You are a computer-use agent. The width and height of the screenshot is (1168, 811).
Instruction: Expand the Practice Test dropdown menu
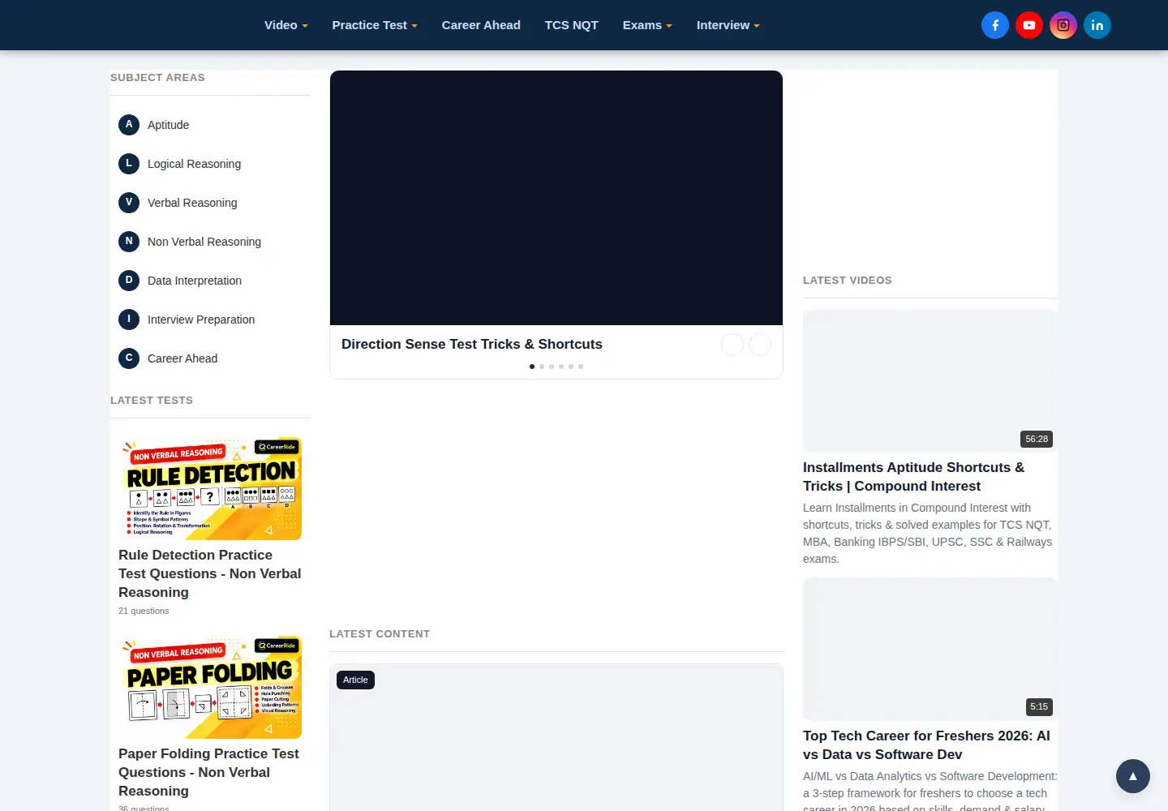[375, 25]
